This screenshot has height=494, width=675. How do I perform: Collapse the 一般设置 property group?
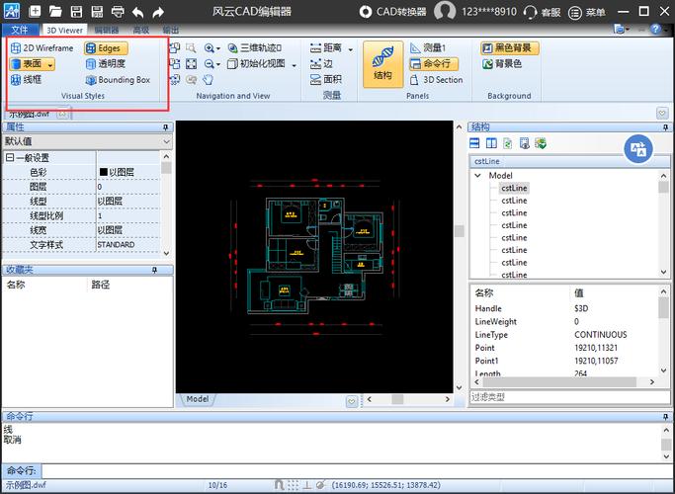click(10, 157)
